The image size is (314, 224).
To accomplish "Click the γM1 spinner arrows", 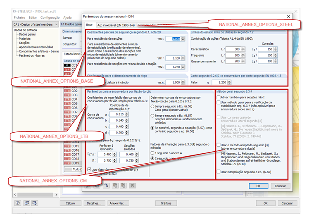I will (183, 58).
